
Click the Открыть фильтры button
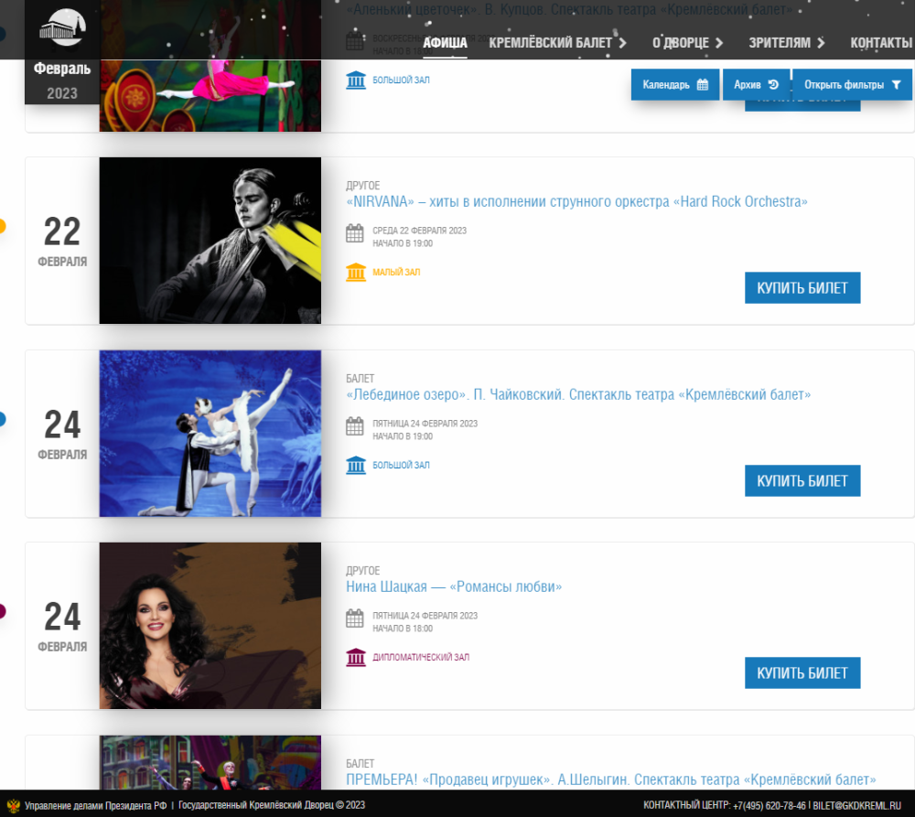click(x=852, y=84)
